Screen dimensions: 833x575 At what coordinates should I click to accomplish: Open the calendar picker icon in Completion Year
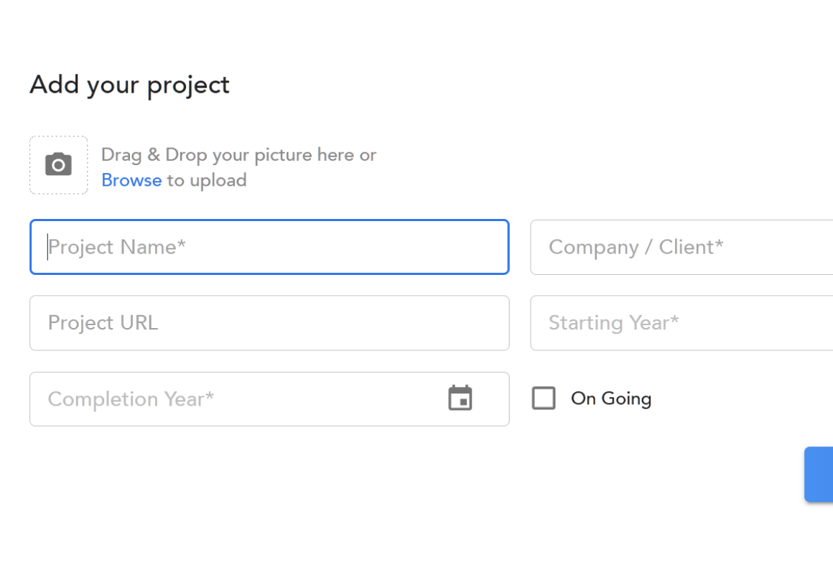tap(460, 398)
